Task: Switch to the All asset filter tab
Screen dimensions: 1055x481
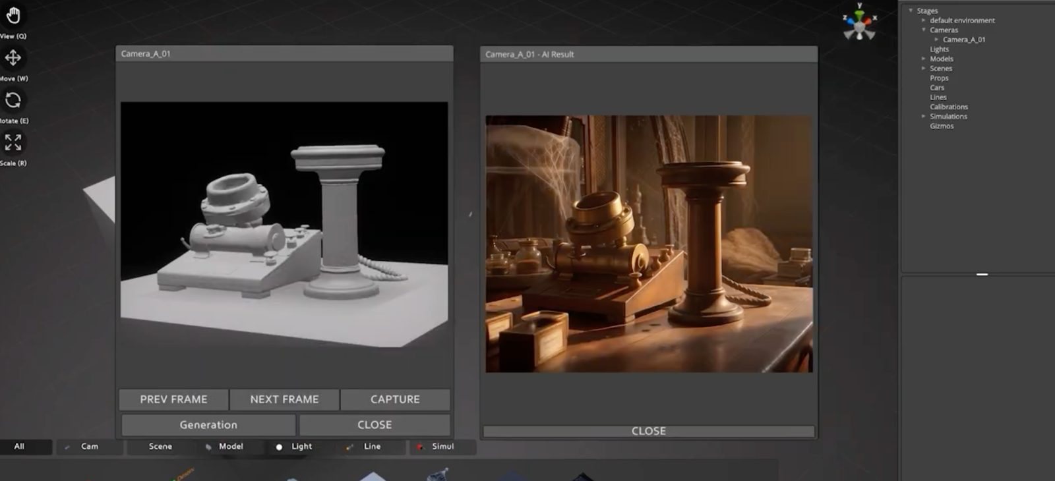Action: [x=20, y=447]
